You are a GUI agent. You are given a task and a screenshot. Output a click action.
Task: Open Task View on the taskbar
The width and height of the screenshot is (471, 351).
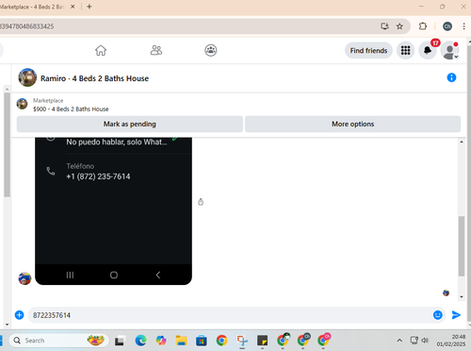point(120,341)
